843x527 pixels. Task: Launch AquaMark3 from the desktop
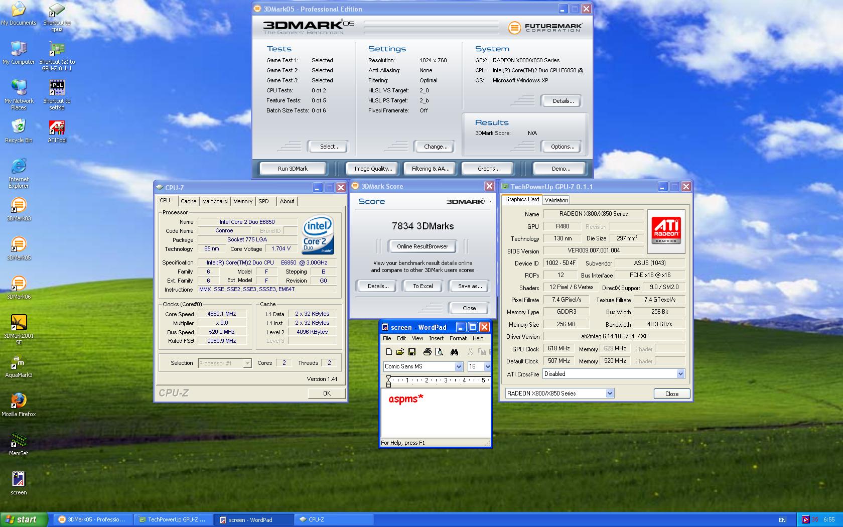click(x=19, y=366)
